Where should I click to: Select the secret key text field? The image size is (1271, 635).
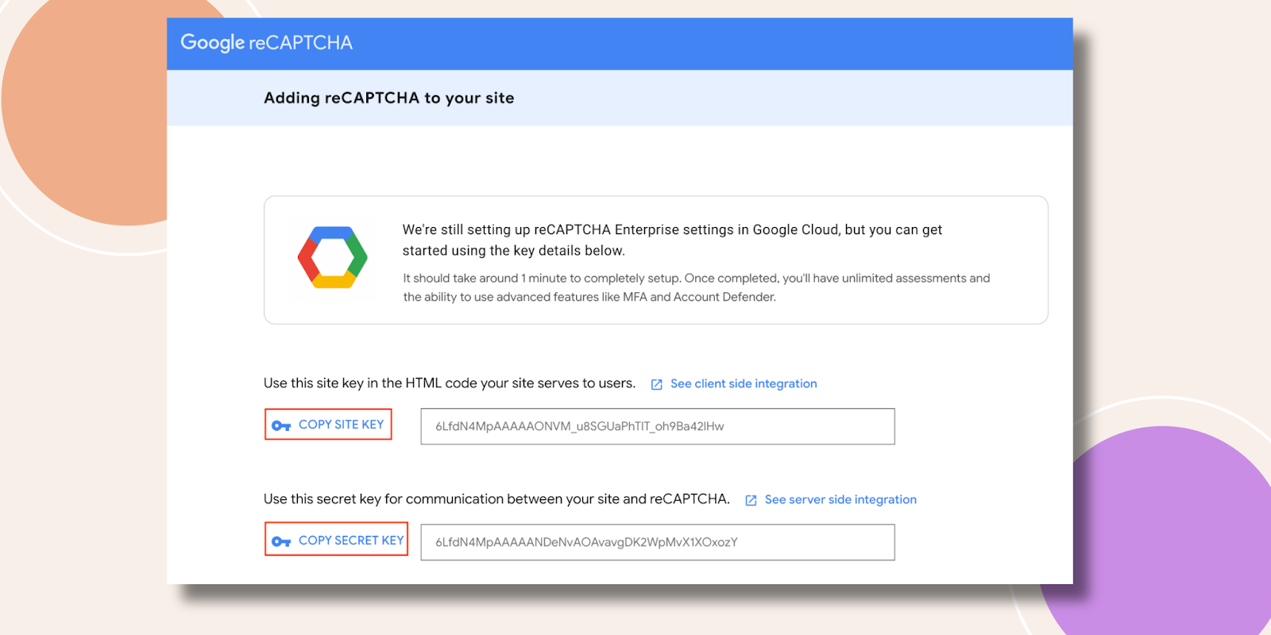[657, 542]
